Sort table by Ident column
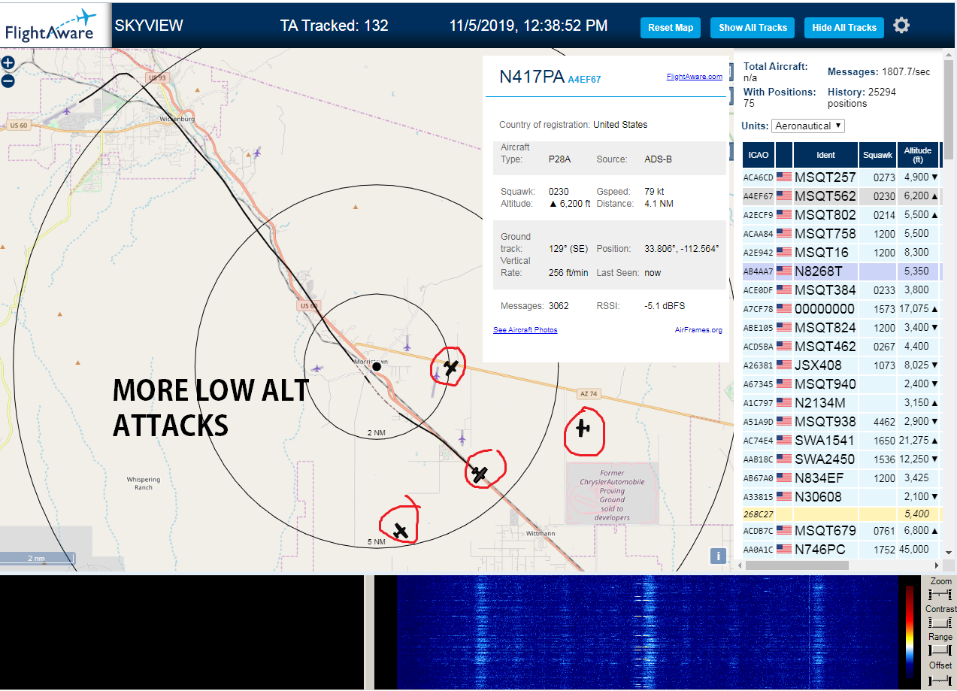 (825, 155)
